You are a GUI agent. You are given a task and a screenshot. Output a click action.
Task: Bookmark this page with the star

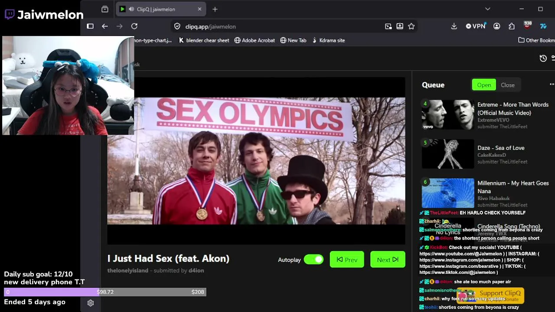tap(411, 26)
